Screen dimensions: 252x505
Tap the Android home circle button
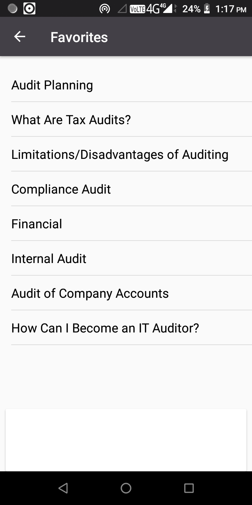(x=126, y=488)
